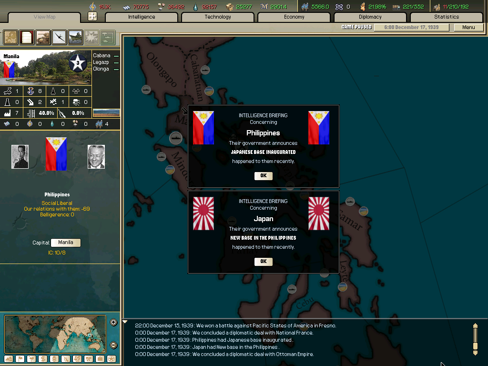488x366 pixels.
Task: Select the political flag map mode on minimap
Action: click(x=20, y=359)
